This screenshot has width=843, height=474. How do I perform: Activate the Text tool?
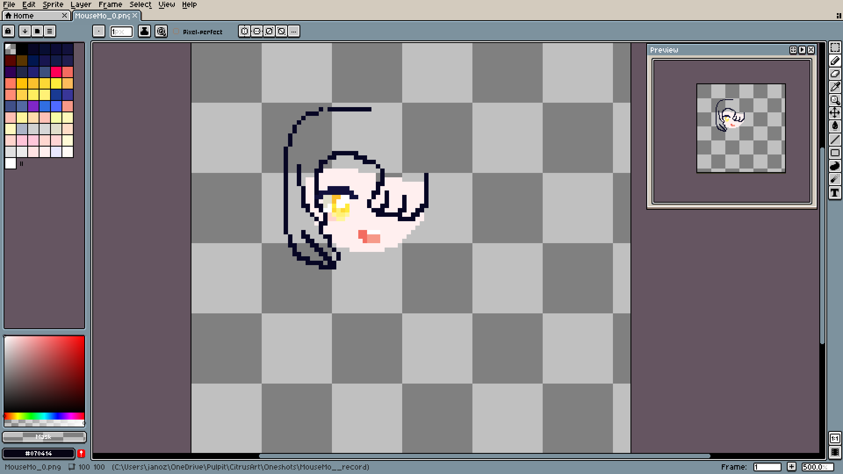tap(835, 193)
